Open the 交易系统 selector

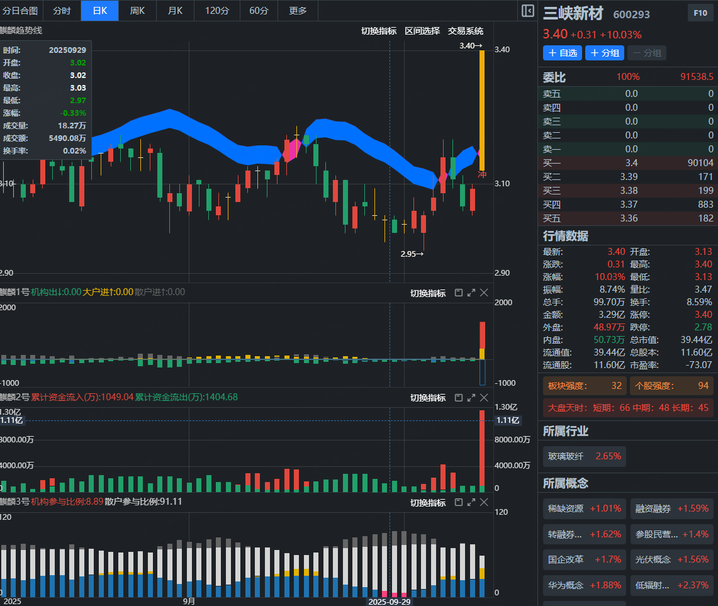point(466,31)
